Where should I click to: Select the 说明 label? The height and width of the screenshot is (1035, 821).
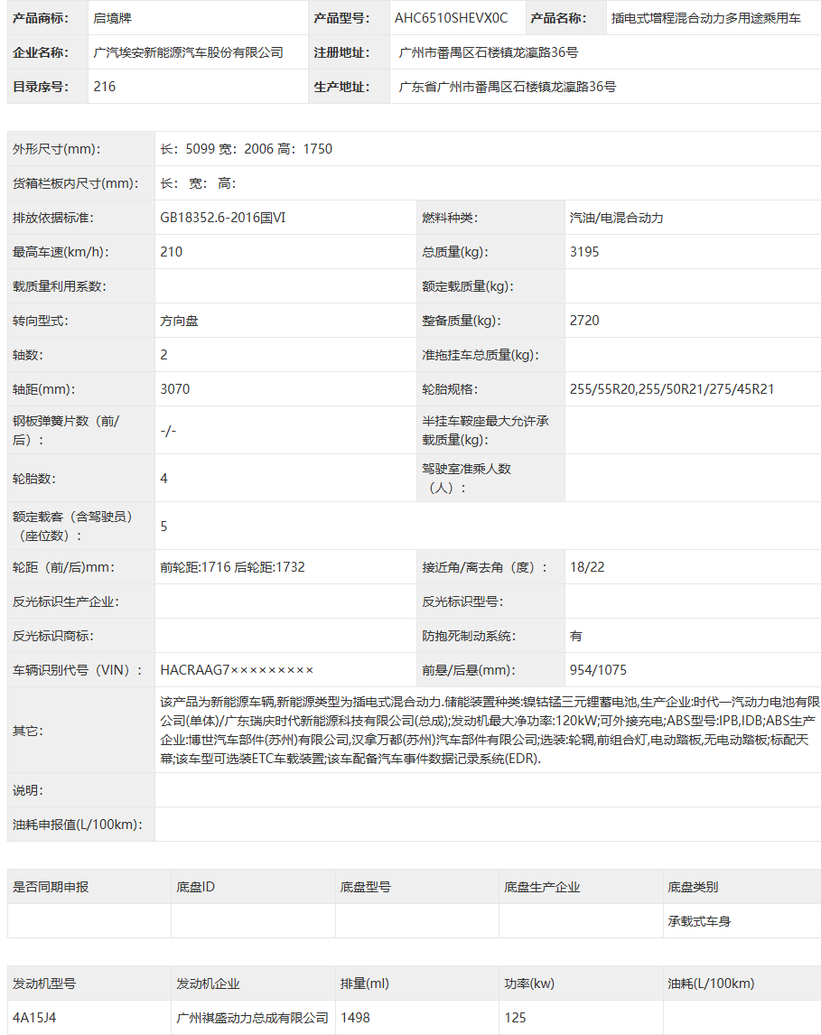point(28,790)
